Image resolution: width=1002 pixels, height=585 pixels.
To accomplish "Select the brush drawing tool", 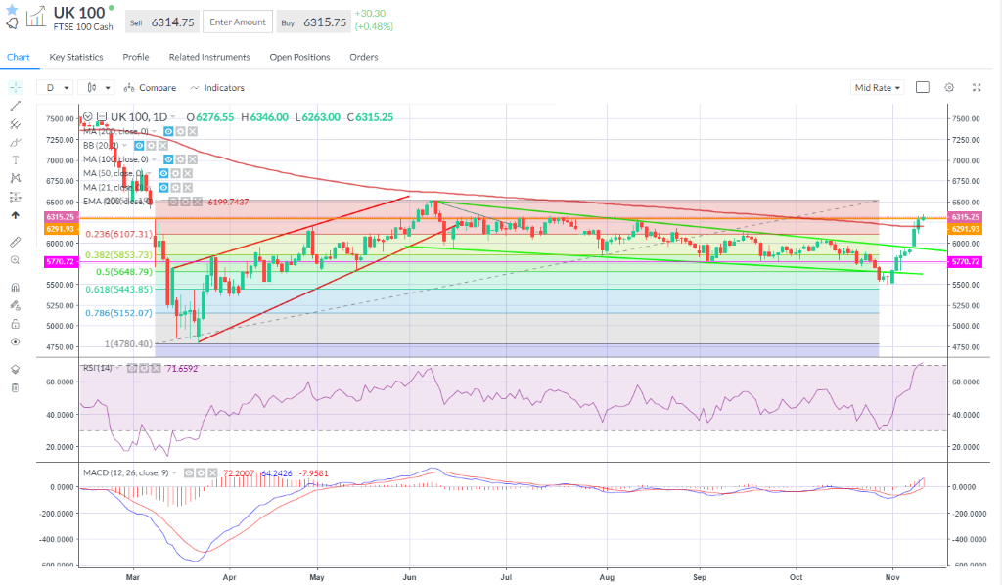I will (16, 143).
